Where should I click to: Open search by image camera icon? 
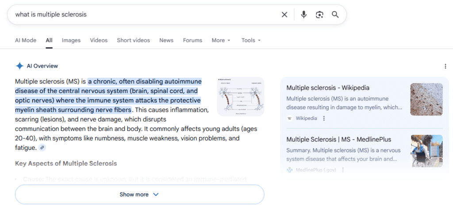pyautogui.click(x=319, y=15)
